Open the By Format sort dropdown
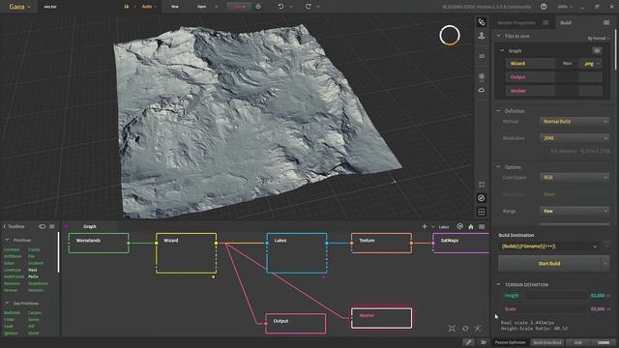The image size is (619, 348). click(599, 39)
